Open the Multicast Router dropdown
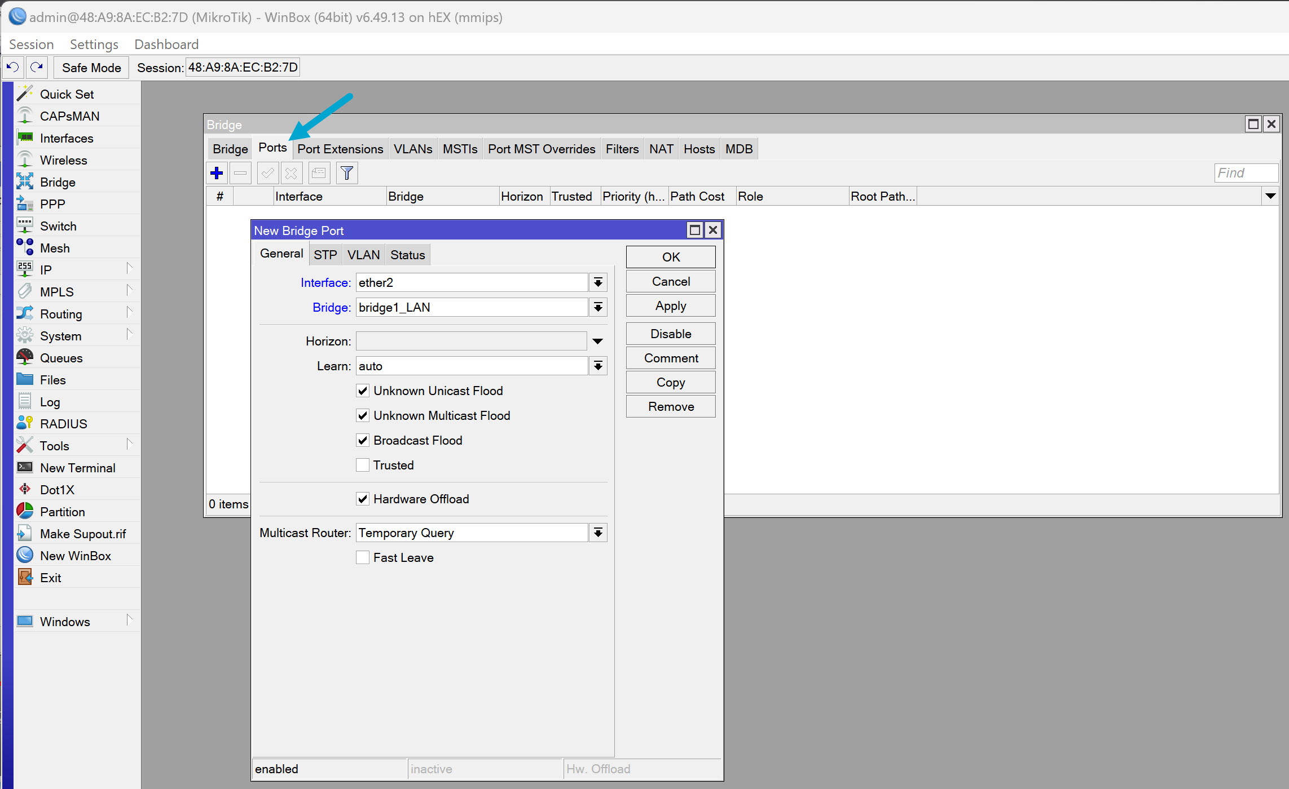The height and width of the screenshot is (789, 1289). 598,532
